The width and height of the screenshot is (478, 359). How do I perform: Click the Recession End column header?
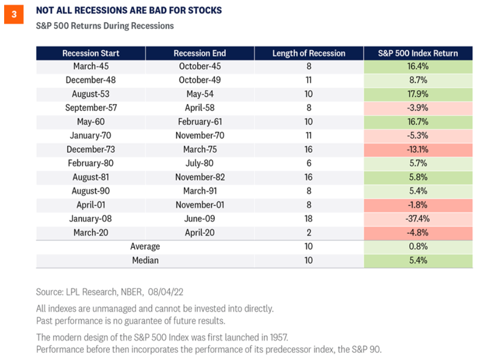tap(199, 53)
